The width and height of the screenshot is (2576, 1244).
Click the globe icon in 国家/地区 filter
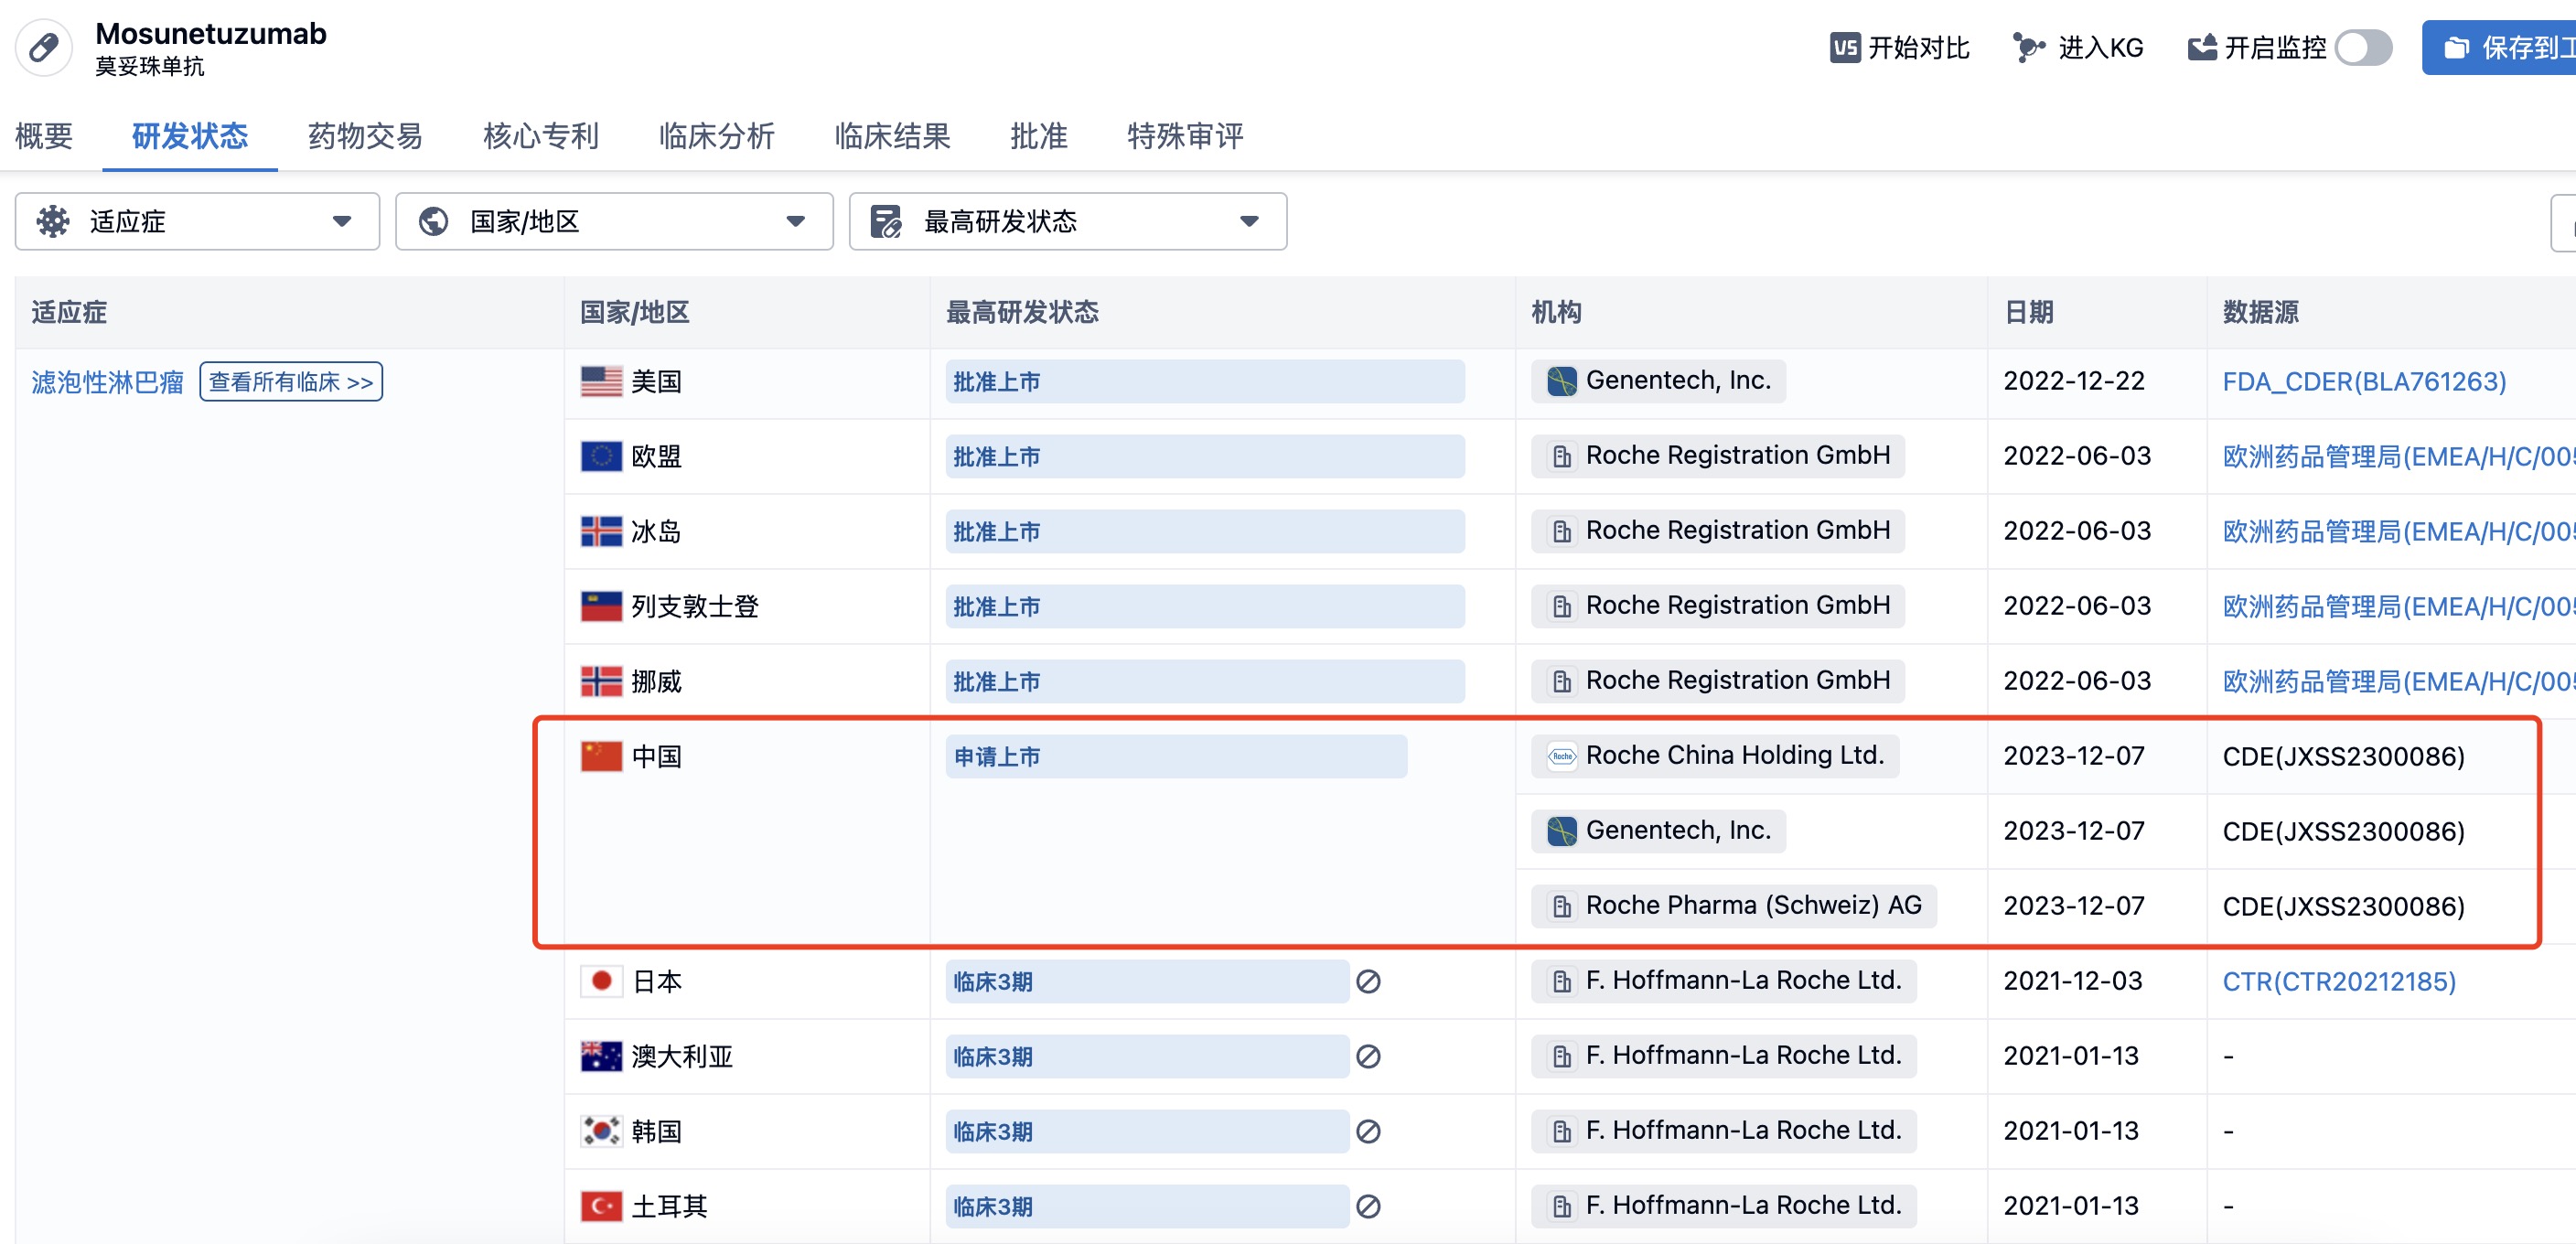tap(433, 221)
